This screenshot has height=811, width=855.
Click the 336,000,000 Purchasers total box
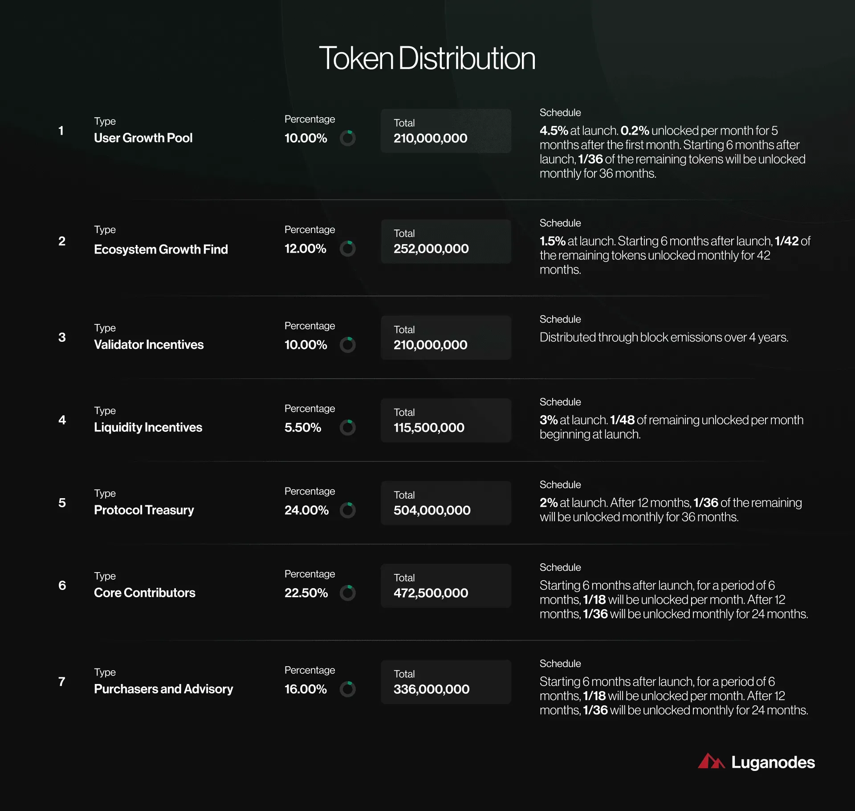446,682
